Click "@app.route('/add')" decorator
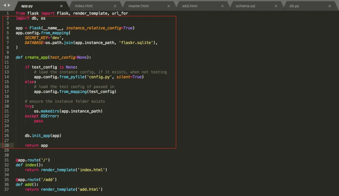Screen dimensions: 339x196 [x=36, y=180]
